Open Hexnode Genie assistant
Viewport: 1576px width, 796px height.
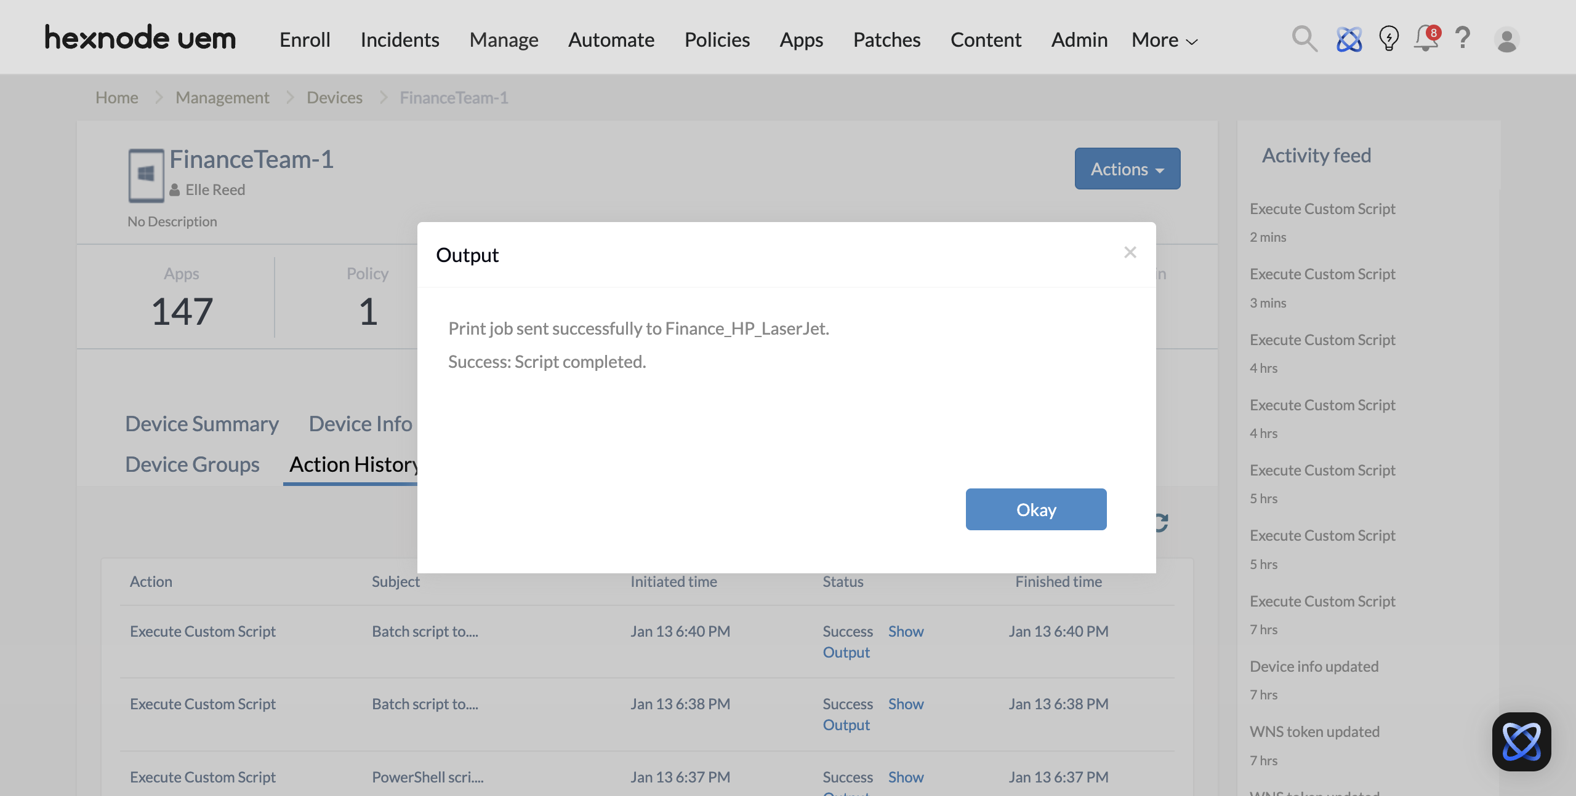click(x=1348, y=39)
